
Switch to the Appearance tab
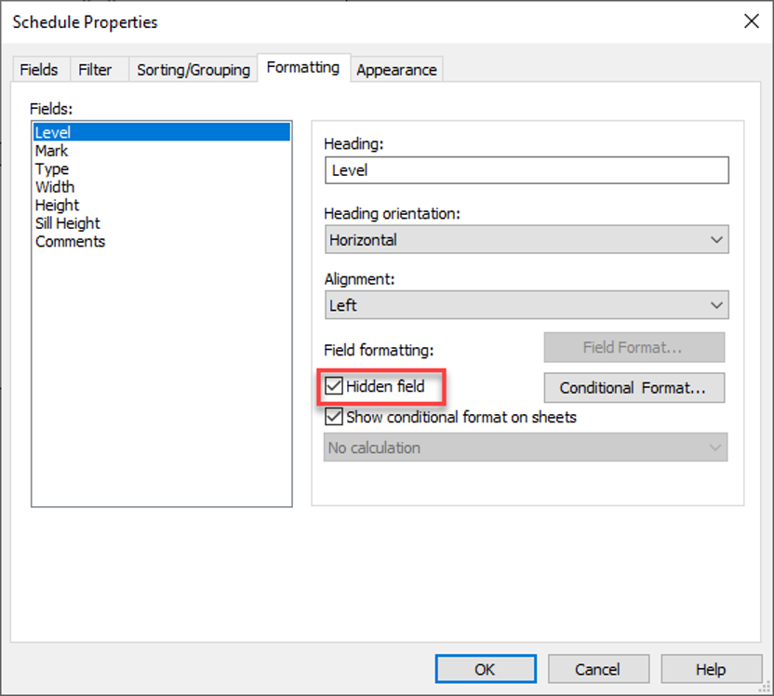pos(396,70)
